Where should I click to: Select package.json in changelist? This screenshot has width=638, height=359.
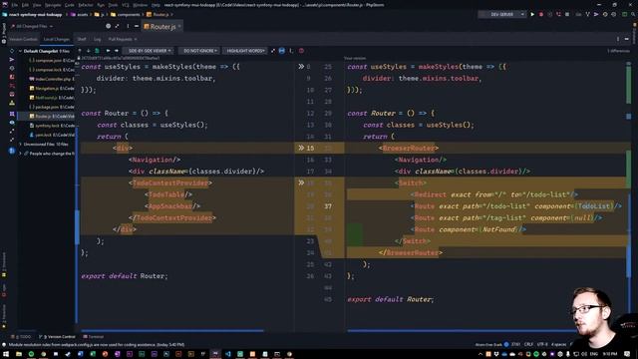click(x=52, y=107)
